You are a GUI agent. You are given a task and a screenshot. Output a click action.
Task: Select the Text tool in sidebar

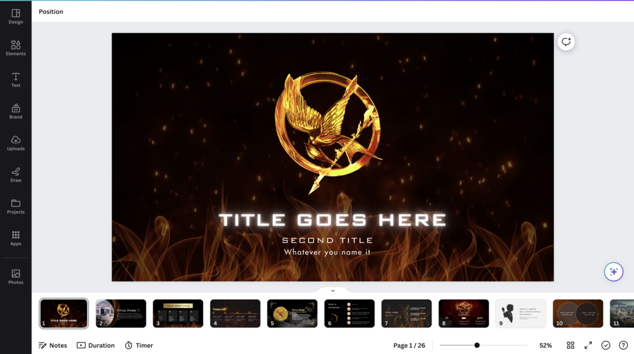tap(16, 80)
